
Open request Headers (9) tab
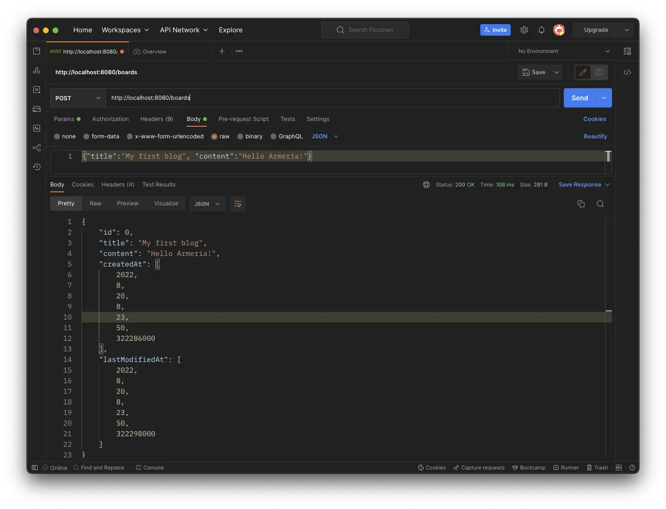tap(157, 119)
